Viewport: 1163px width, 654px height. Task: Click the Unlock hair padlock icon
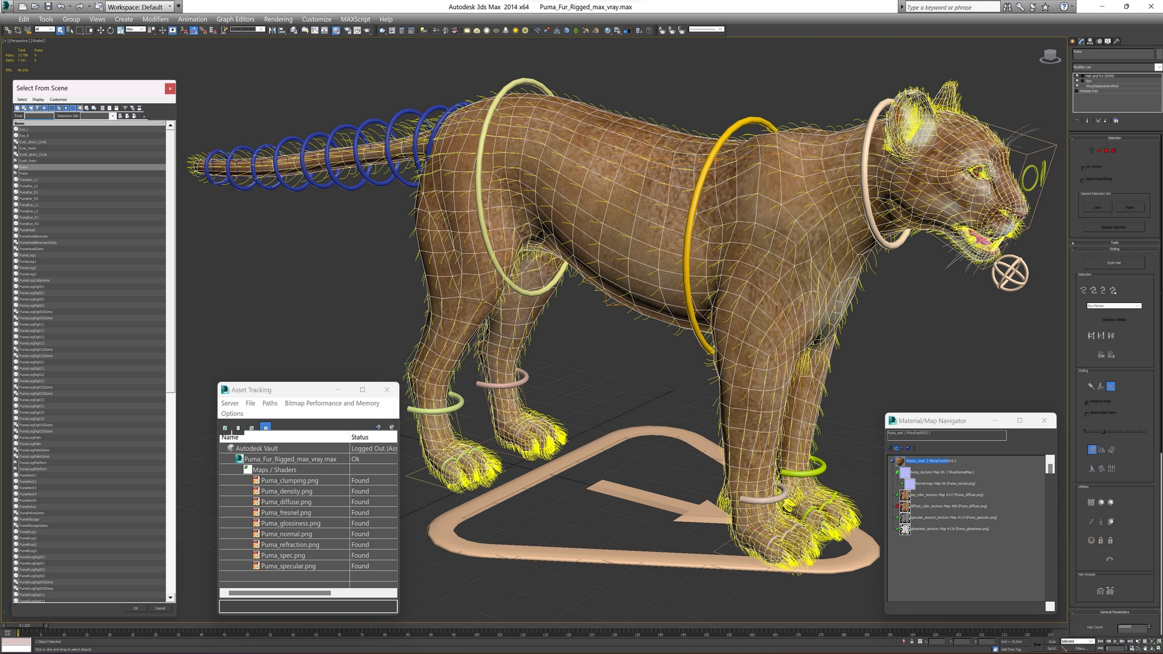tap(1110, 540)
